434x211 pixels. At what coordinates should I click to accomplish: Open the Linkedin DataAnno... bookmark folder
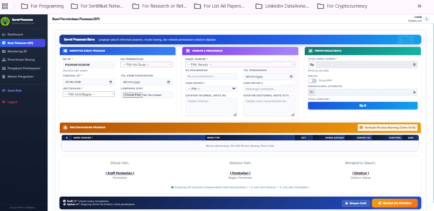coord(282,6)
